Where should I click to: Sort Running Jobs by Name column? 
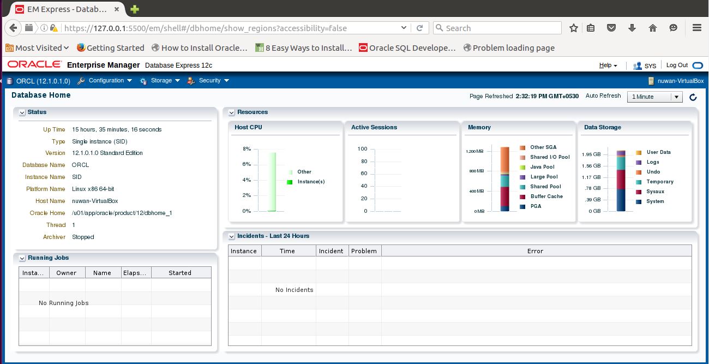pyautogui.click(x=103, y=273)
